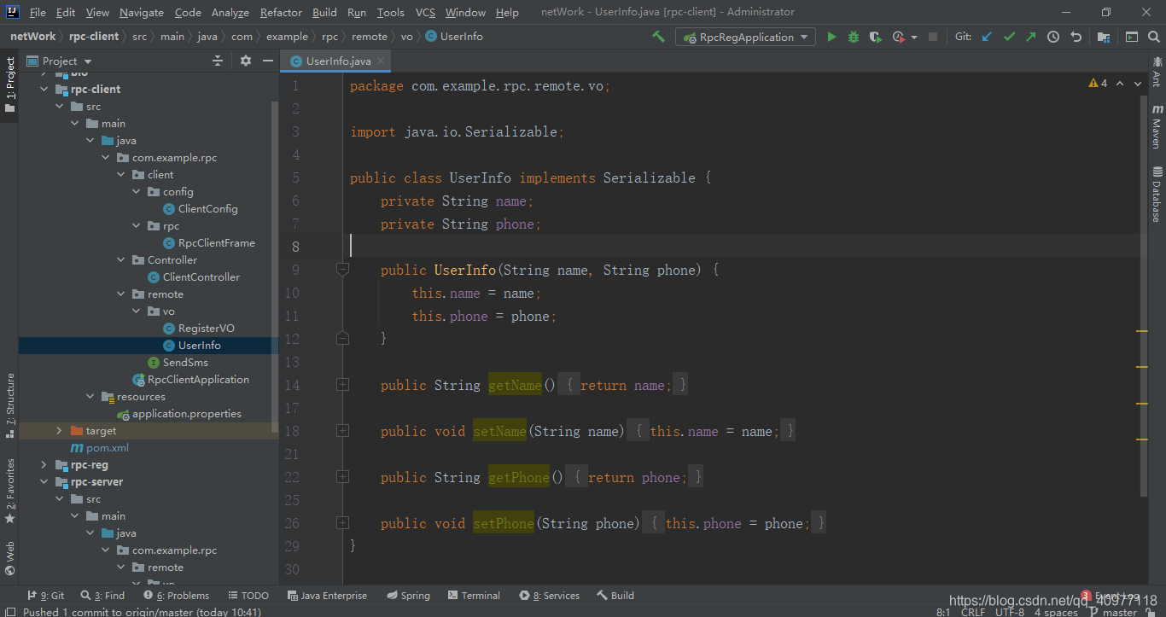This screenshot has height=617, width=1166.
Task: Open the Structure tool window tab
Action: point(9,405)
